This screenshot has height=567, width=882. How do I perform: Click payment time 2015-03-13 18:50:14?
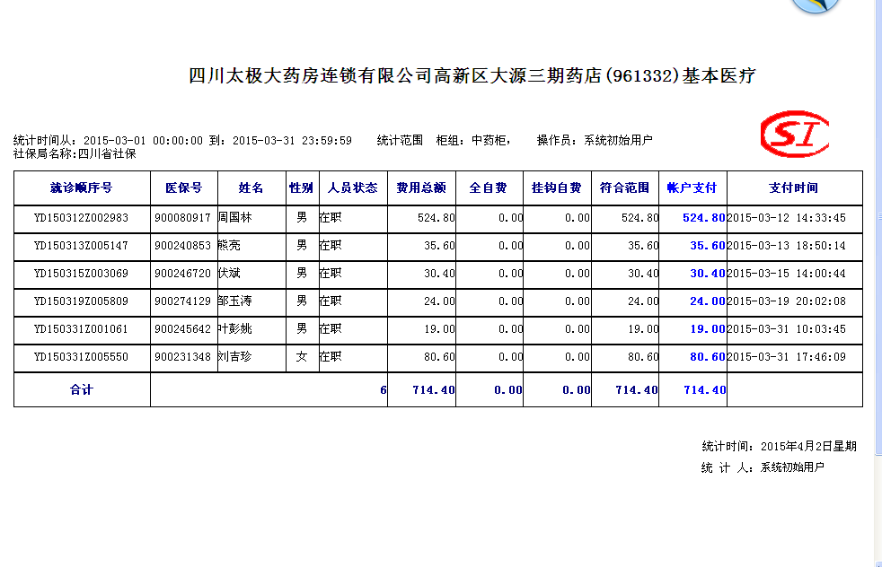click(787, 246)
